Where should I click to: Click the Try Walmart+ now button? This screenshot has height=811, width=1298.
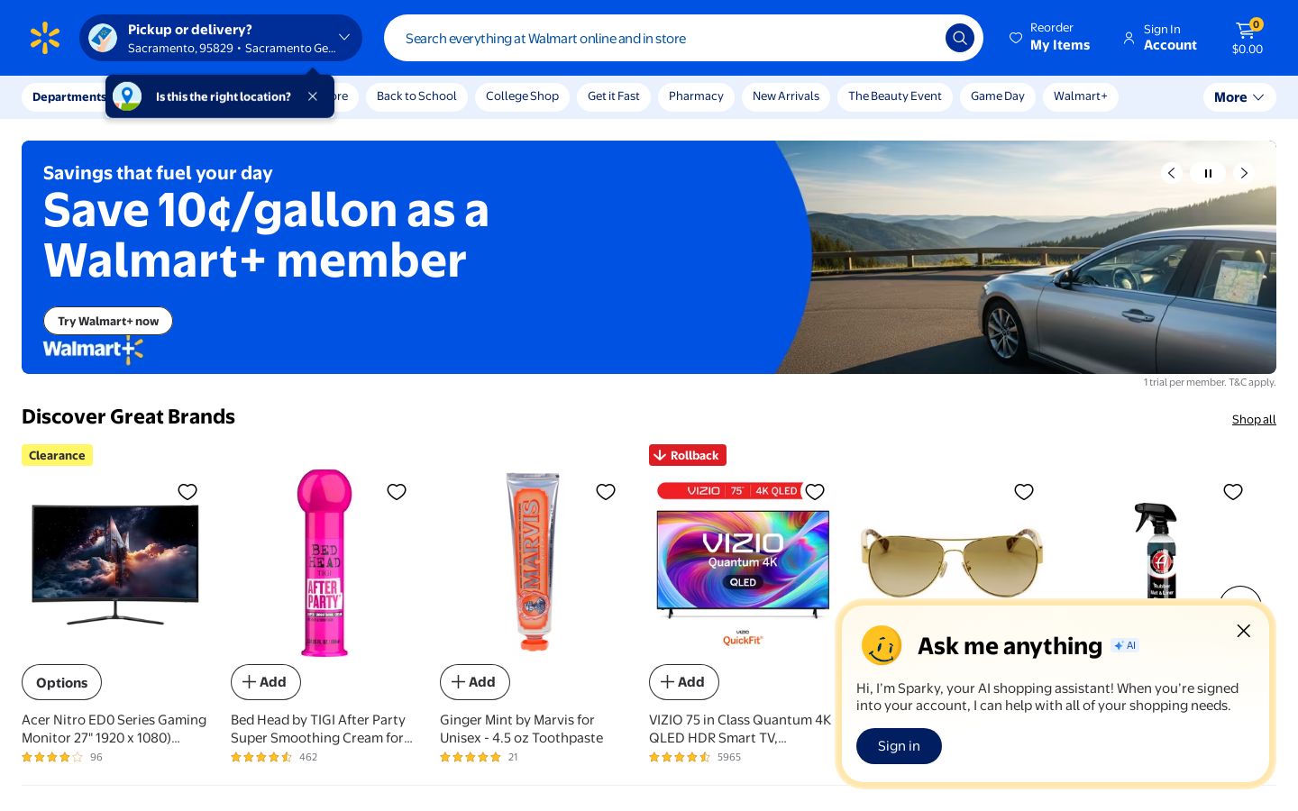(x=108, y=321)
